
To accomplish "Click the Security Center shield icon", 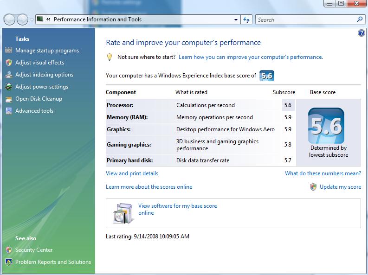I will [9, 250].
